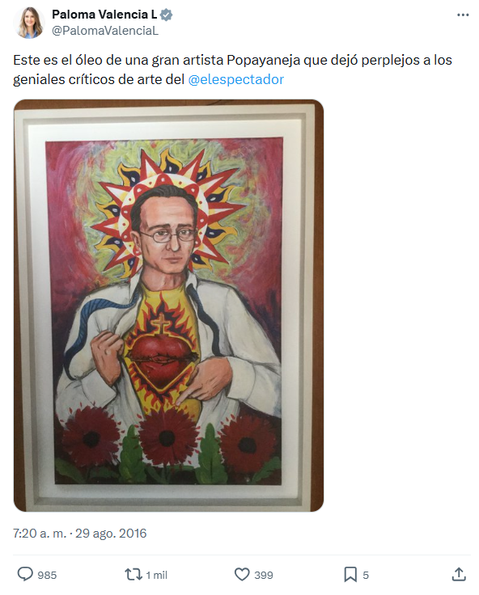Image resolution: width=479 pixels, height=595 pixels.
Task: Click the 985 replies count
Action: (x=47, y=576)
